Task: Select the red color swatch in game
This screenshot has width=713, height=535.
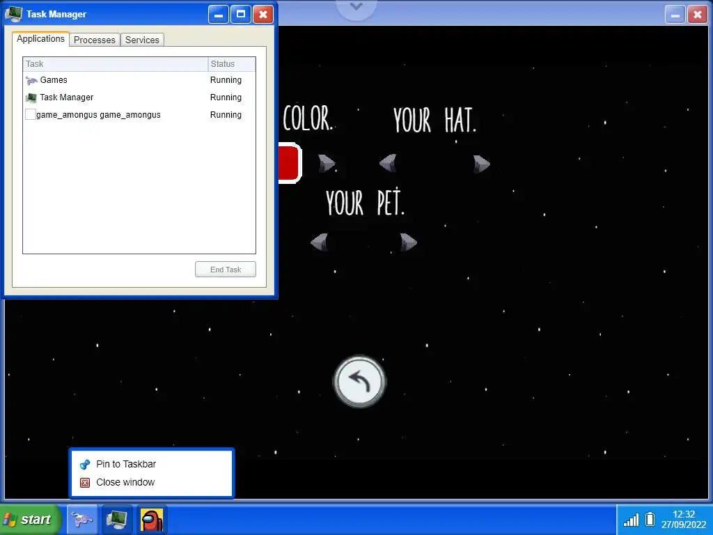Action: pyautogui.click(x=290, y=163)
